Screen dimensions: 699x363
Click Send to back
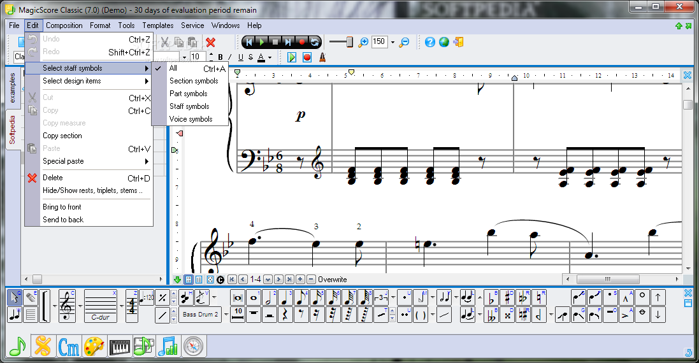coord(89,220)
